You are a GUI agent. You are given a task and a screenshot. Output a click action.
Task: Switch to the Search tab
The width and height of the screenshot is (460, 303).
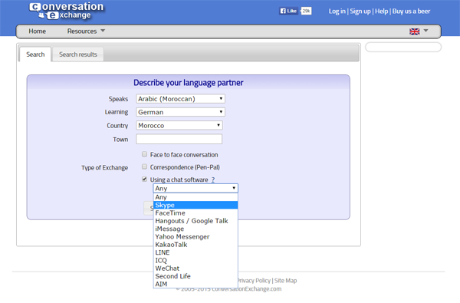35,54
